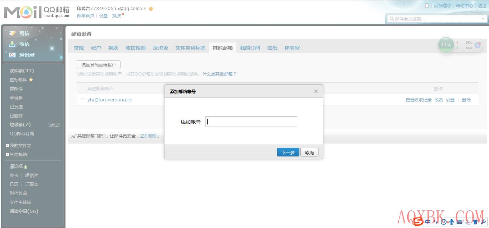This screenshot has height=228, width=489.
Task: Expand the 我的文件夹 tree node
Action: pyautogui.click(x=7, y=146)
